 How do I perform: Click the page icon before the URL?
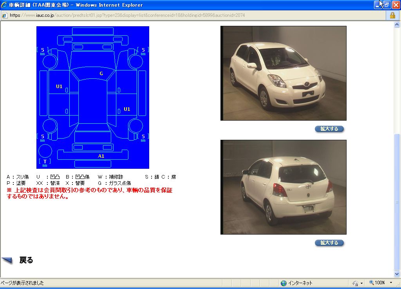(x=5, y=15)
